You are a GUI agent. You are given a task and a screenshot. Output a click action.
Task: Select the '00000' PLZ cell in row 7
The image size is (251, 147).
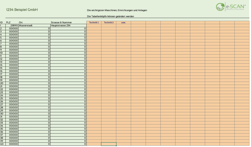[x=12, y=44]
